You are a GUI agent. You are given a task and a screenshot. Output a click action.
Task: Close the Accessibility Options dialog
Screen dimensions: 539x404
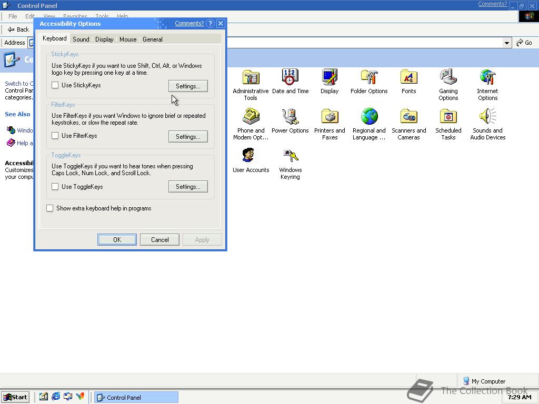(x=221, y=23)
